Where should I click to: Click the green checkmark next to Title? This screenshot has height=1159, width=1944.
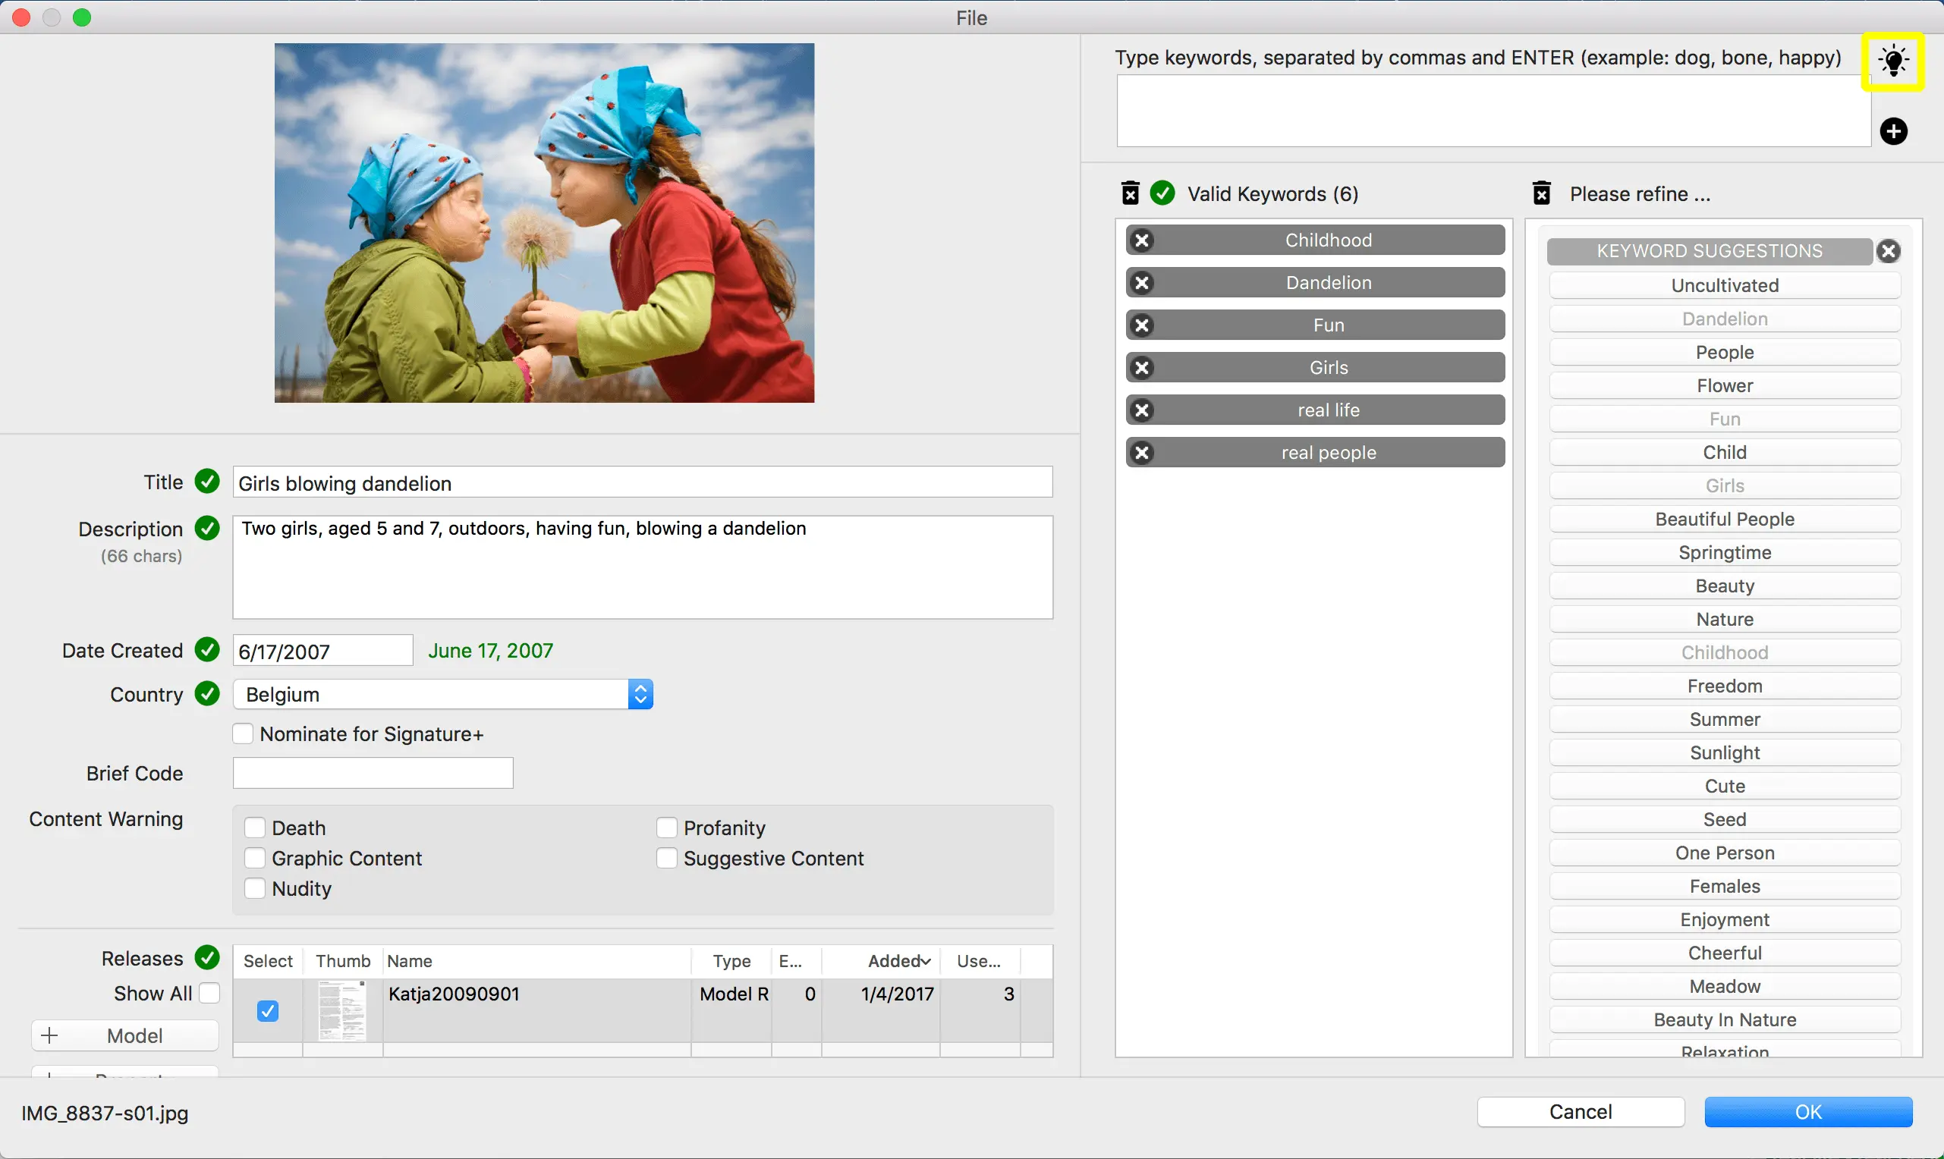[207, 481]
